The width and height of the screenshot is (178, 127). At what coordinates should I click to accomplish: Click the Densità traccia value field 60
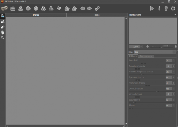169,88
